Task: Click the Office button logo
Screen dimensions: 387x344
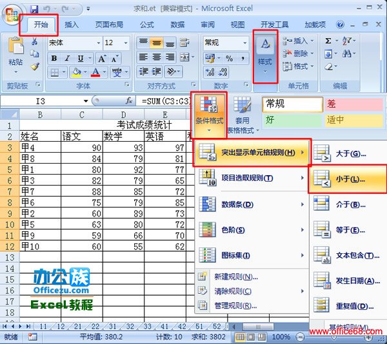Action: [x=12, y=15]
